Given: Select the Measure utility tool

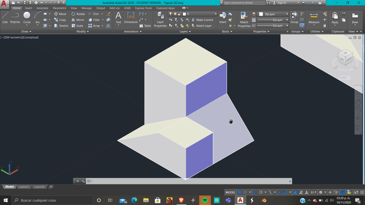Looking at the screenshot, I should 314,18.
